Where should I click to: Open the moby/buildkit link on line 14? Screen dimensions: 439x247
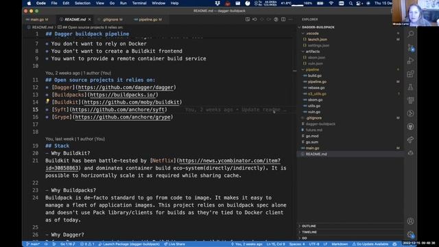click(132, 102)
